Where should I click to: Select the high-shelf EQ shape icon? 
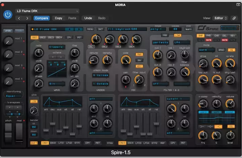pyautogui.click(x=218, y=126)
